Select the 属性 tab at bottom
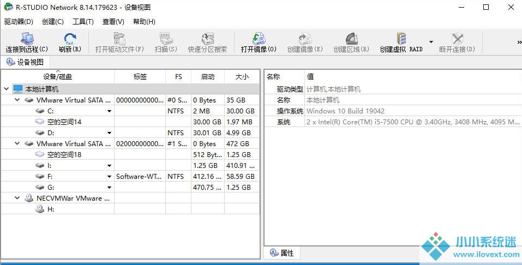522x265 pixels. (x=283, y=253)
